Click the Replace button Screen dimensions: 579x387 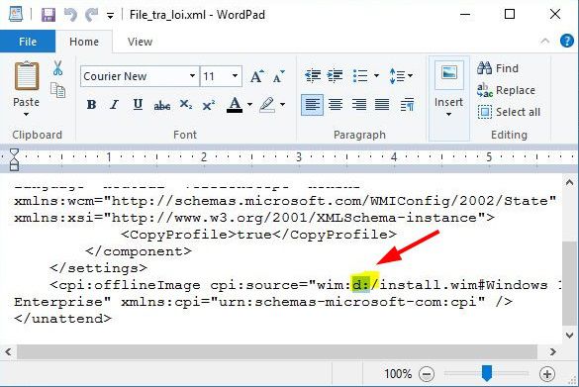[x=506, y=90]
